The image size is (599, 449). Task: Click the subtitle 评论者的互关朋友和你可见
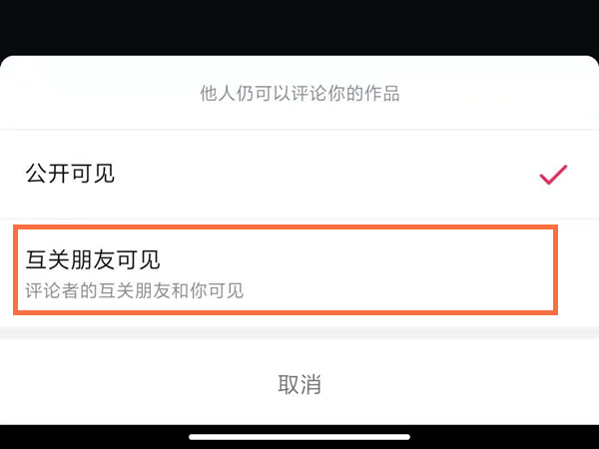coord(135,291)
